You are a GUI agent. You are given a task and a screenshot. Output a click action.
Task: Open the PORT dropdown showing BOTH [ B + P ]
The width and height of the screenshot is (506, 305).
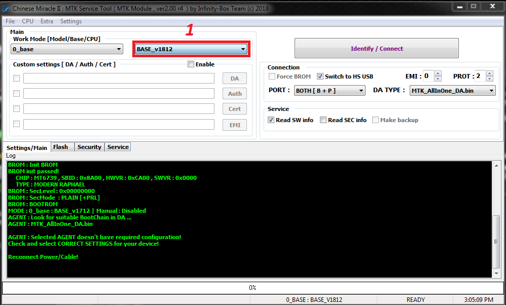point(330,91)
